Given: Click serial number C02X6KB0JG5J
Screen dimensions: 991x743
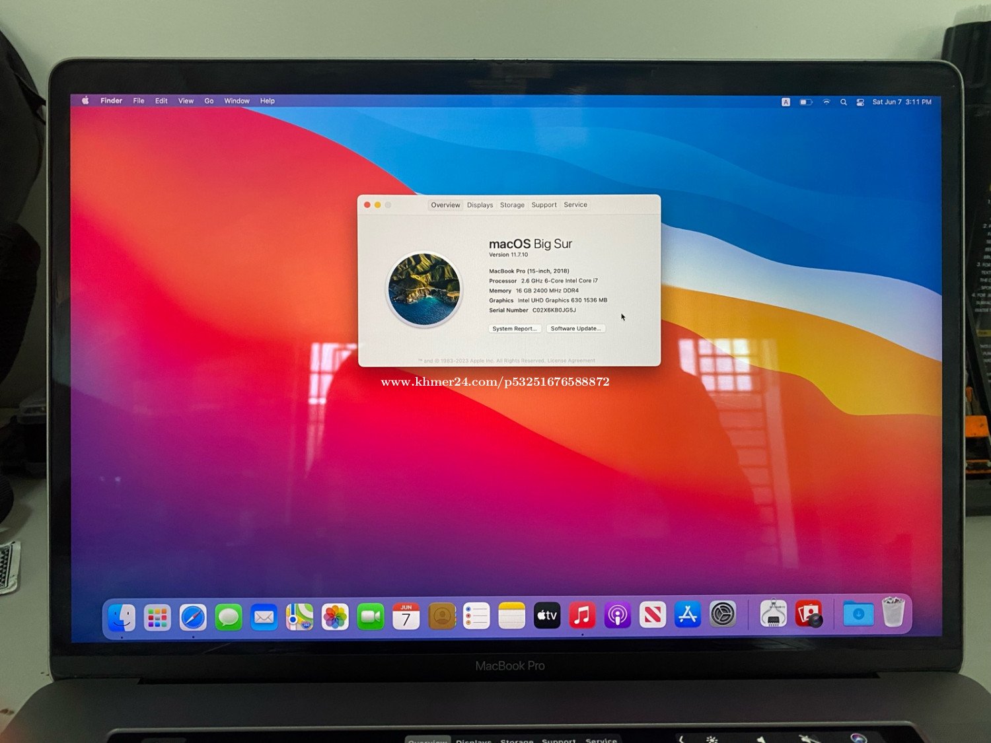Looking at the screenshot, I should tap(554, 310).
